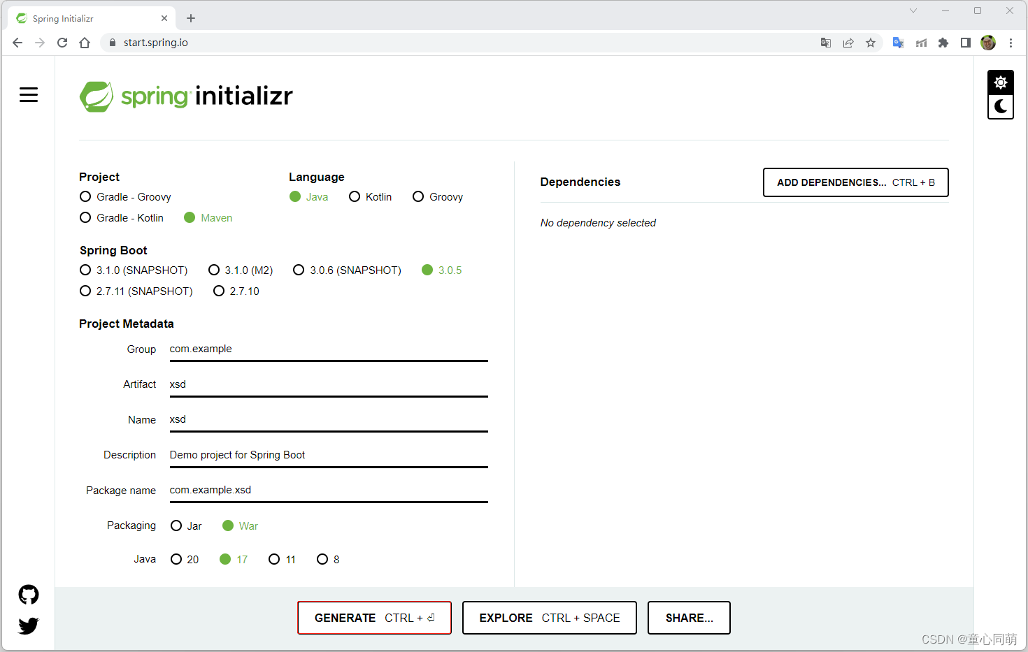Reload the current page

(62, 43)
